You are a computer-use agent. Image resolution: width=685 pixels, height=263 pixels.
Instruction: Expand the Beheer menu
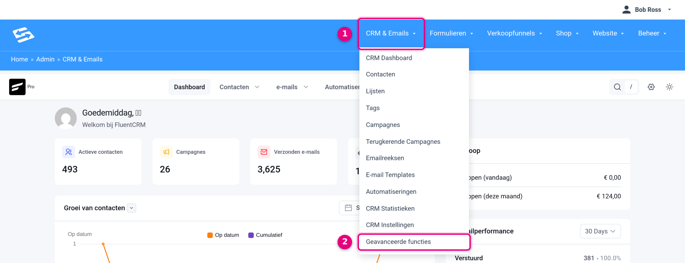coord(652,33)
